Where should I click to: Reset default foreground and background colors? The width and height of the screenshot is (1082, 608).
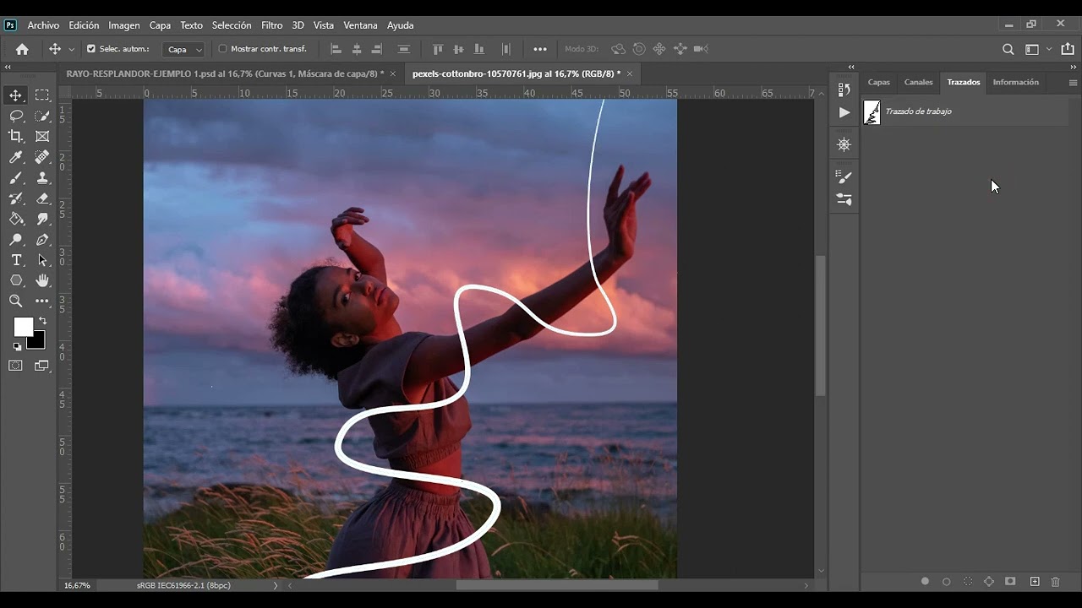pyautogui.click(x=17, y=346)
